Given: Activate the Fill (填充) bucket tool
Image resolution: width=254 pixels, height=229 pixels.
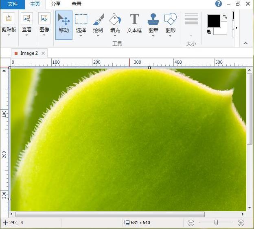Looking at the screenshot, I should [115, 19].
